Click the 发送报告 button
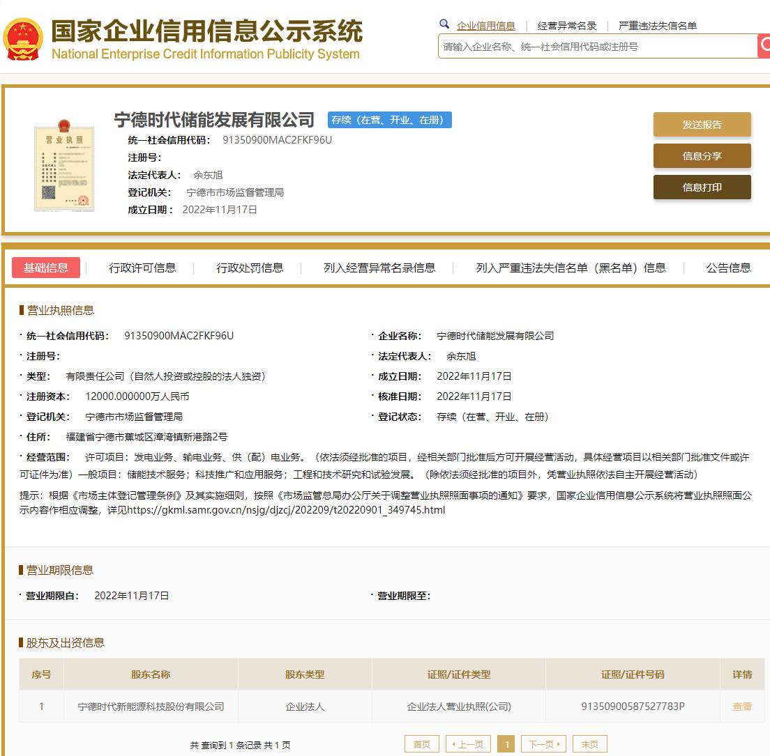 click(x=702, y=125)
